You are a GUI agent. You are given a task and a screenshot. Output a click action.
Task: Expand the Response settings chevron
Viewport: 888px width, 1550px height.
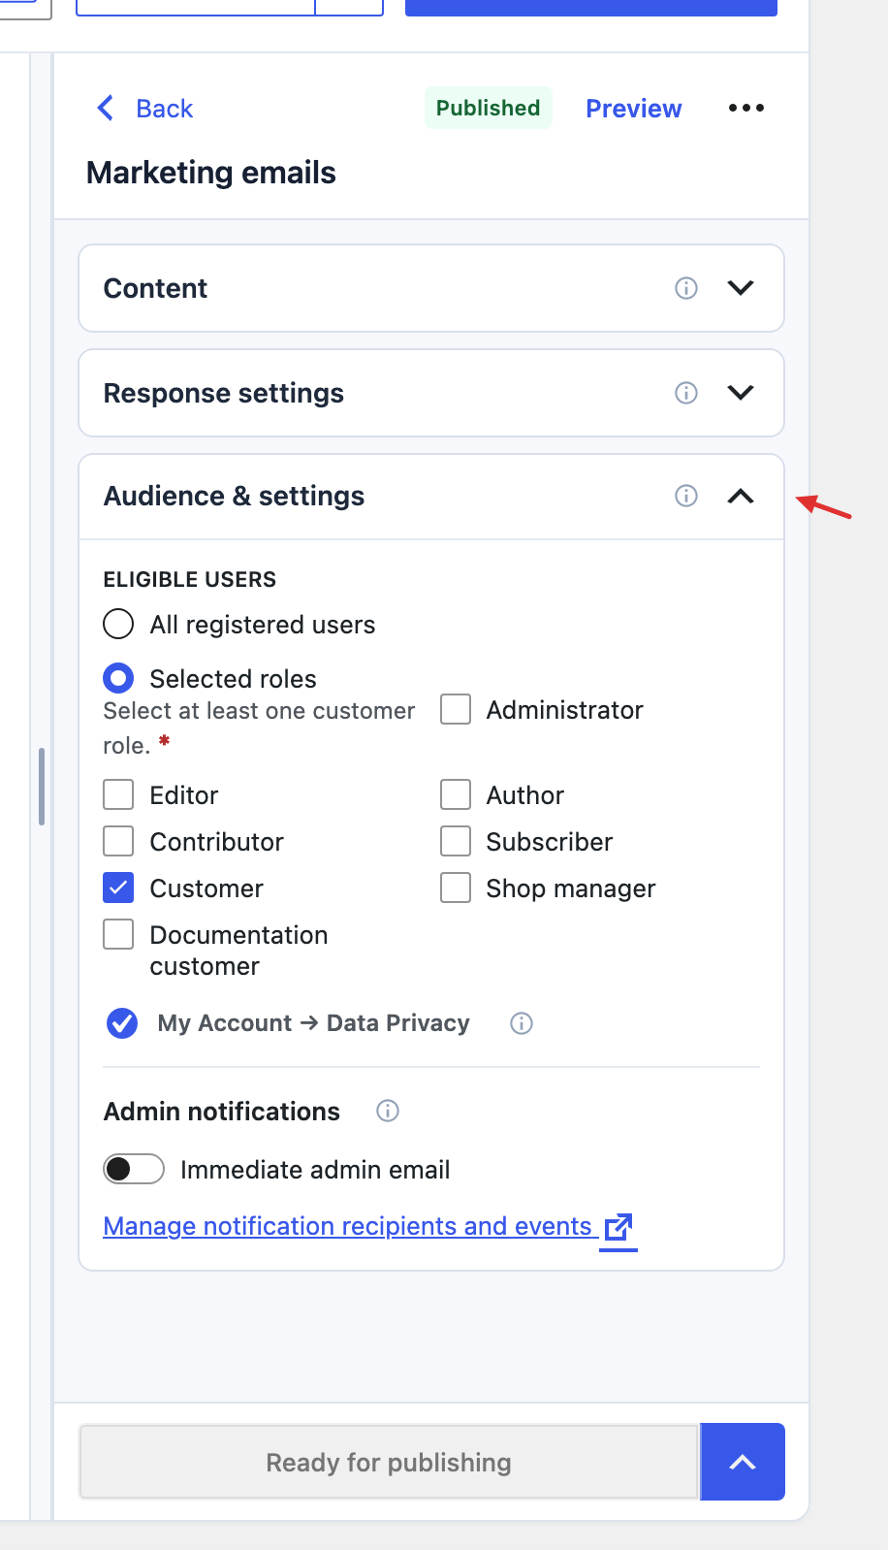[x=741, y=393]
